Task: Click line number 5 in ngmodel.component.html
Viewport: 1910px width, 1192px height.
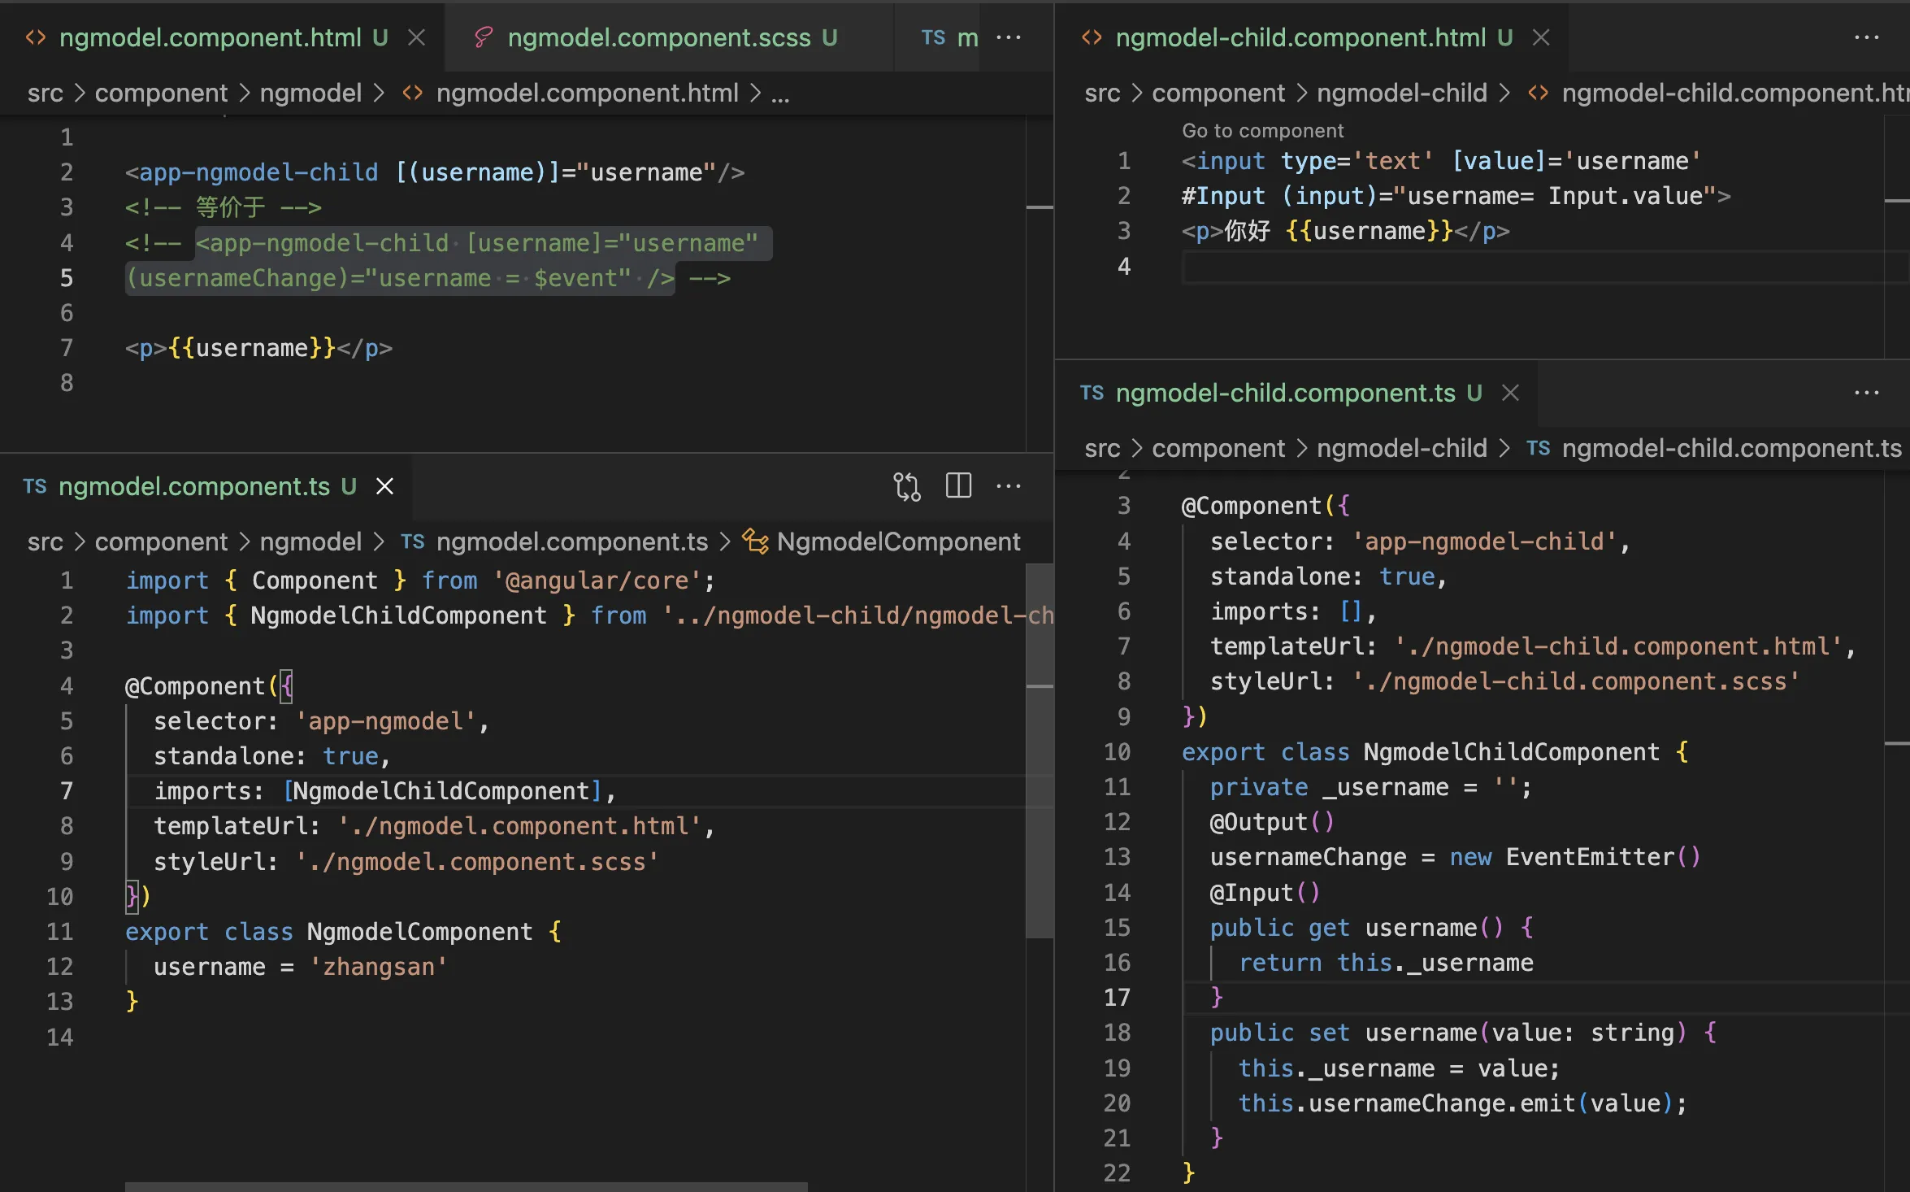Action: (66, 278)
